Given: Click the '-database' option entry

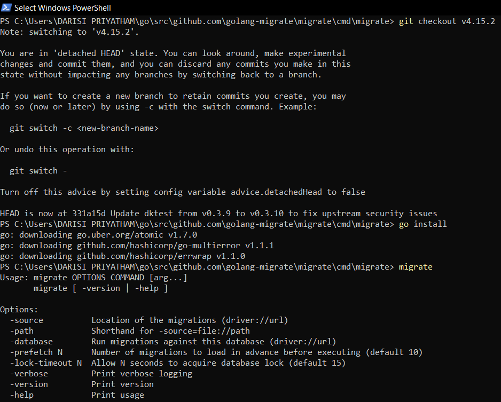Looking at the screenshot, I should tap(31, 342).
